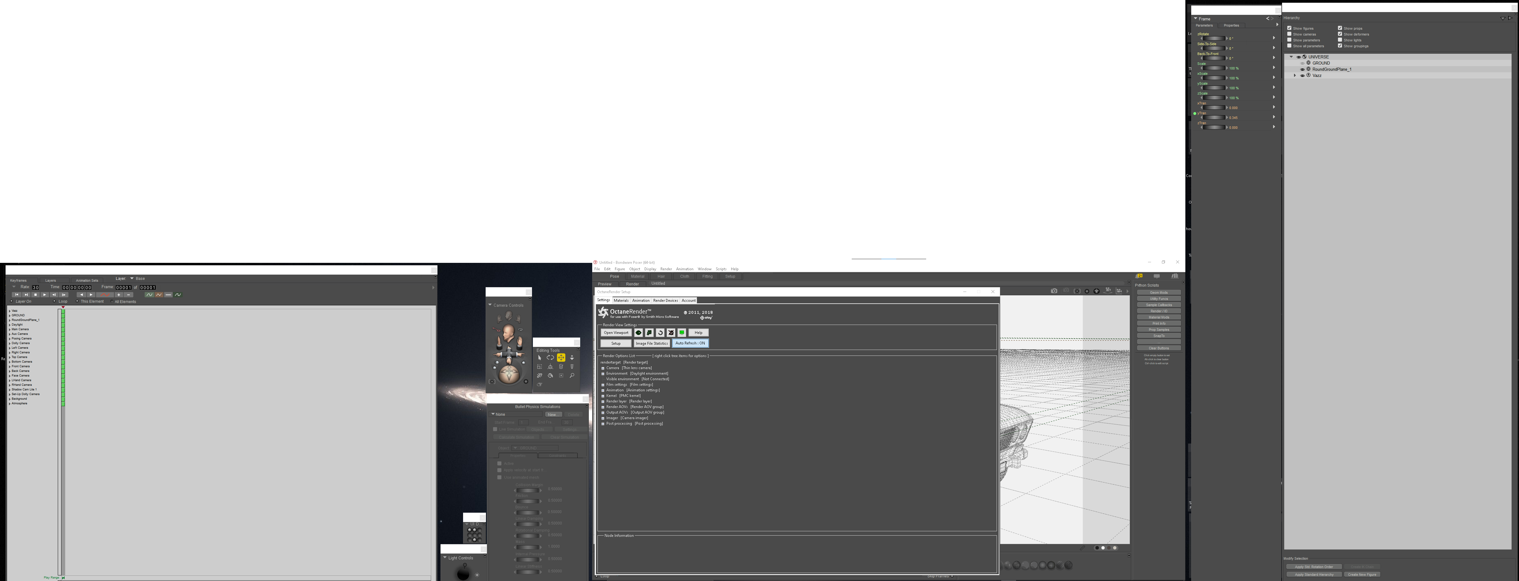Click the stop button in the animation controls
This screenshot has width=1519, height=581.
(36, 295)
